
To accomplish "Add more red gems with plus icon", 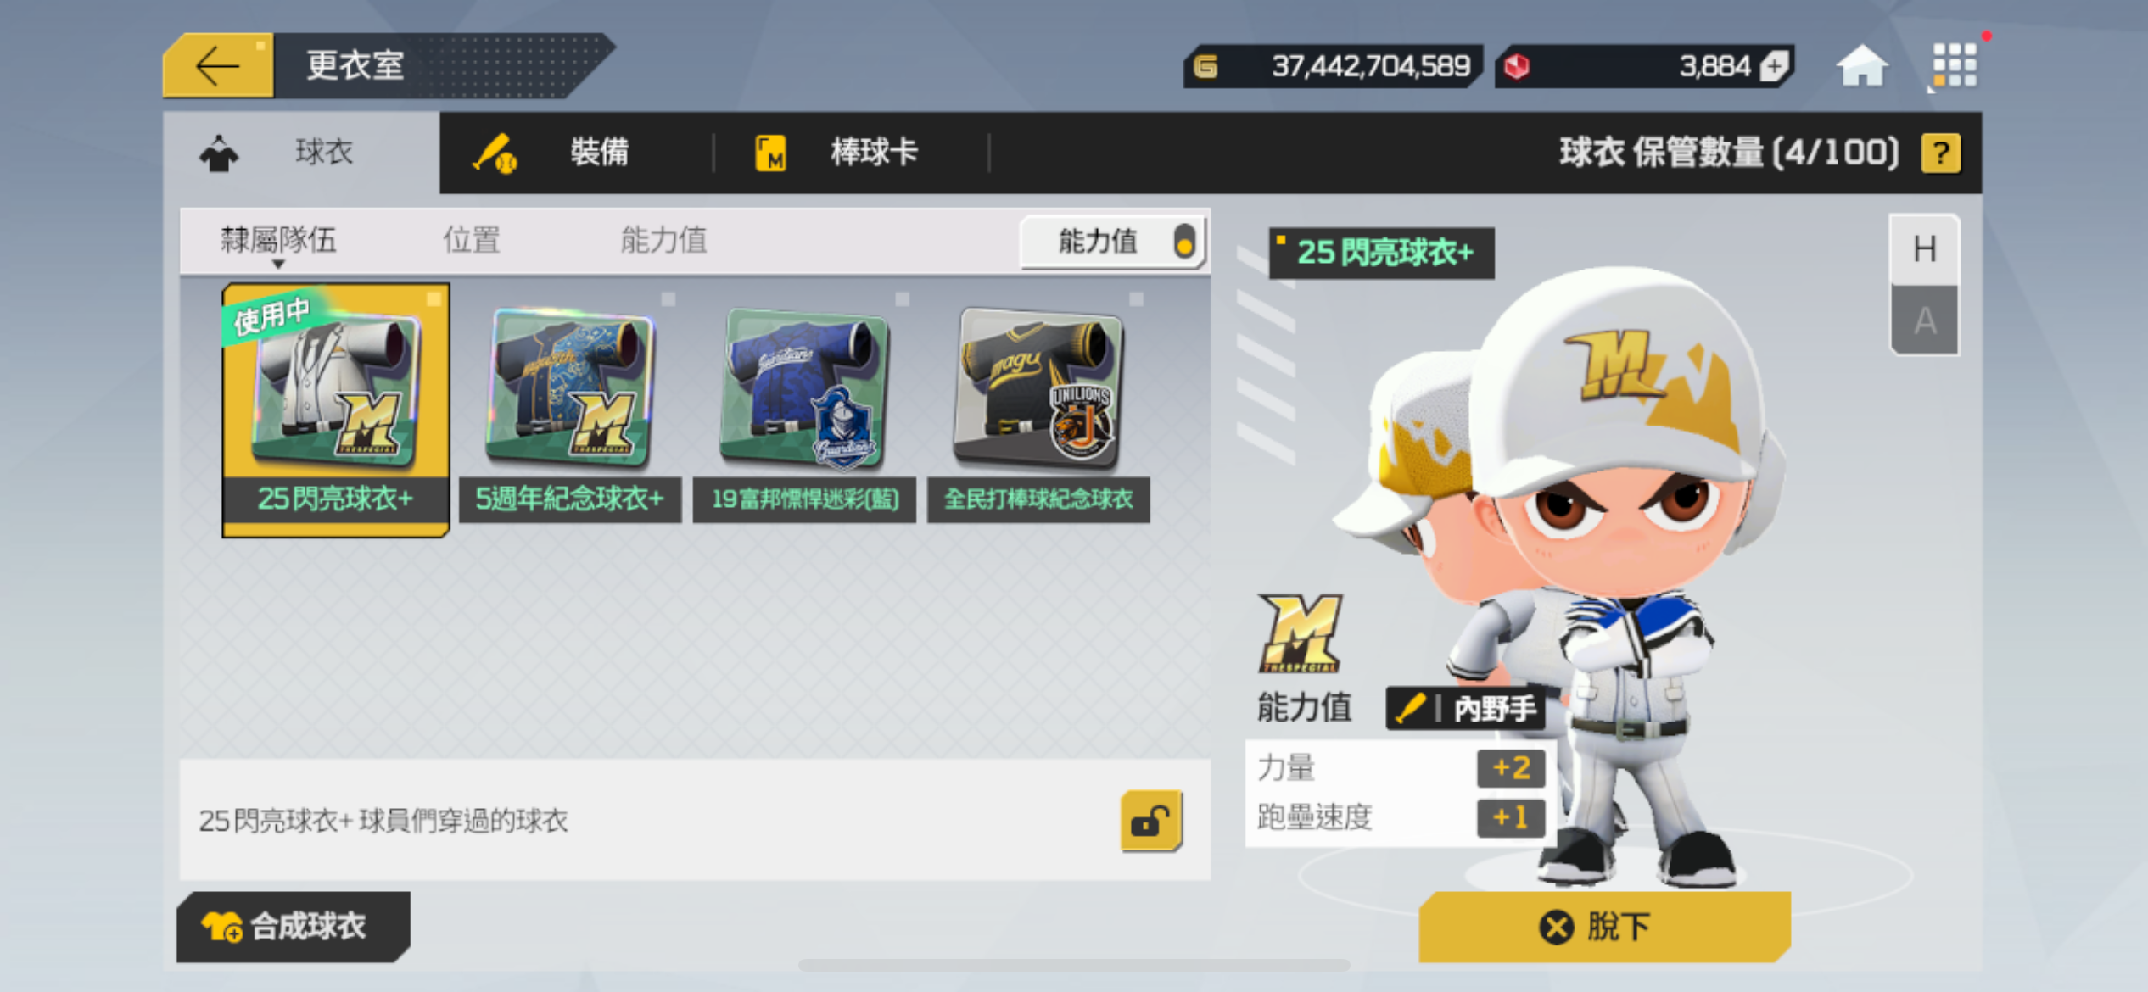I will 1774,66.
